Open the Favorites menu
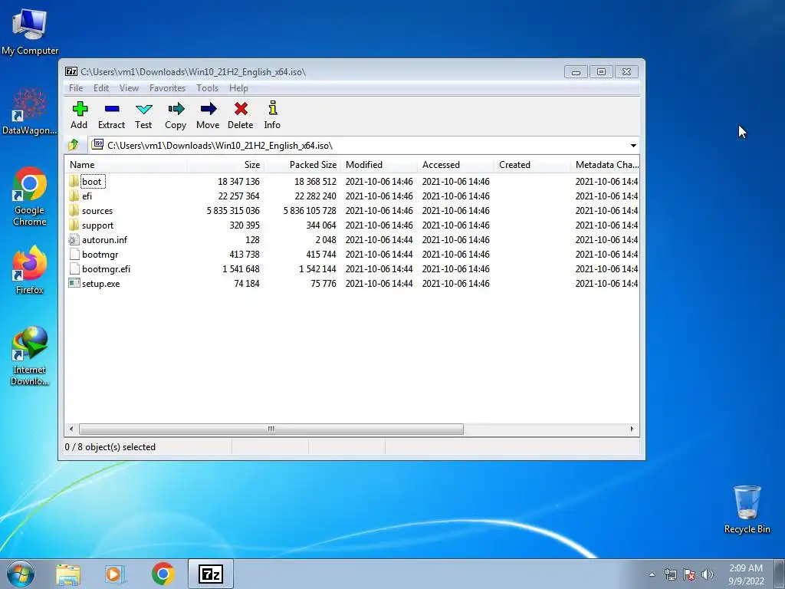This screenshot has height=589, width=785. point(167,88)
